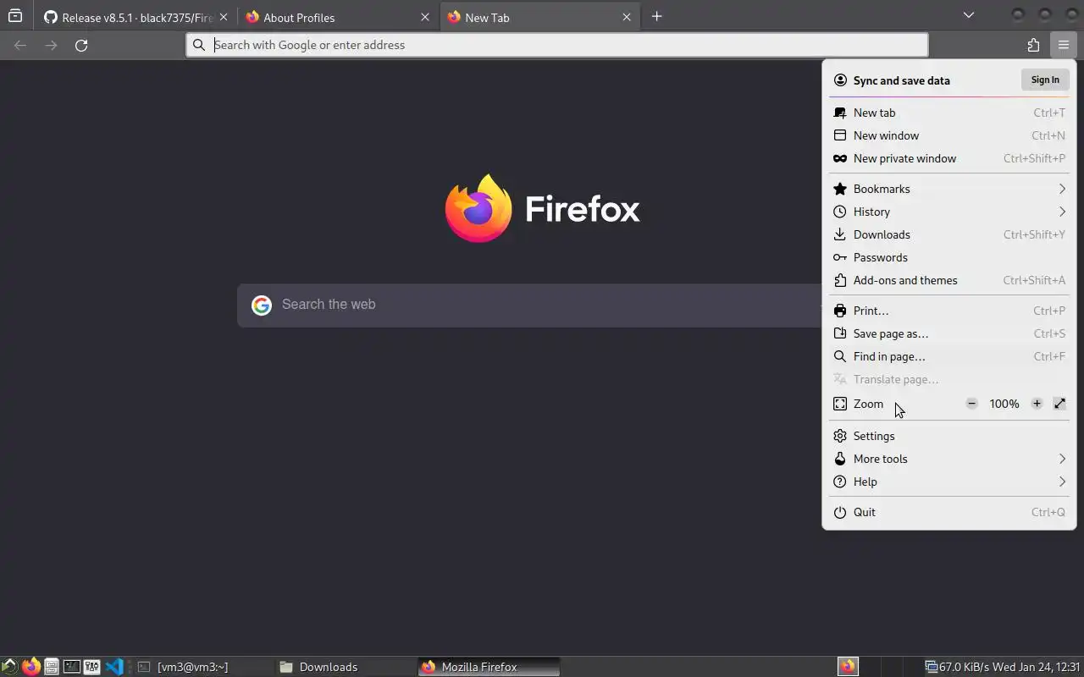Screen dimensions: 1084x677
Task: Quit Firefox from the menu
Action: coord(949,512)
